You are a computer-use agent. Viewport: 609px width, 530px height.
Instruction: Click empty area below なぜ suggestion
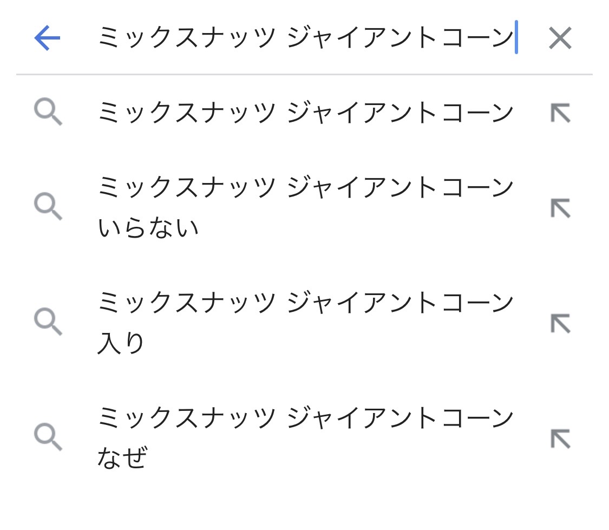[x=304, y=503]
